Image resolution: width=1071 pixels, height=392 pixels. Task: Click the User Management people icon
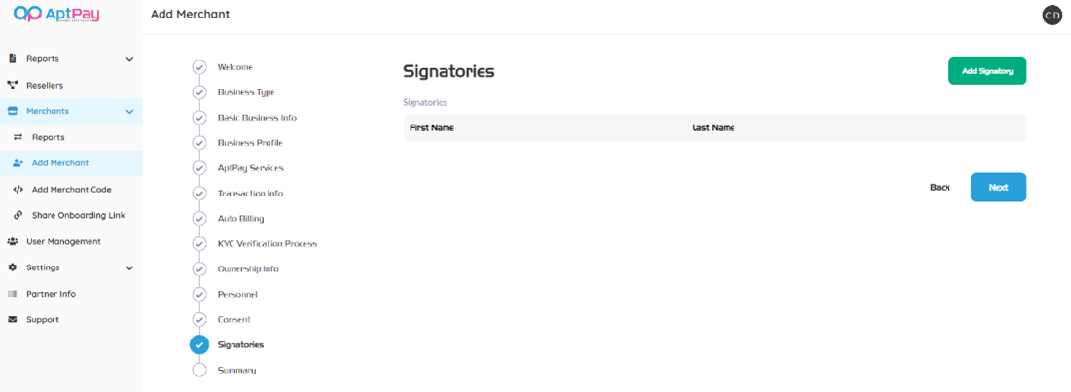[x=13, y=241]
